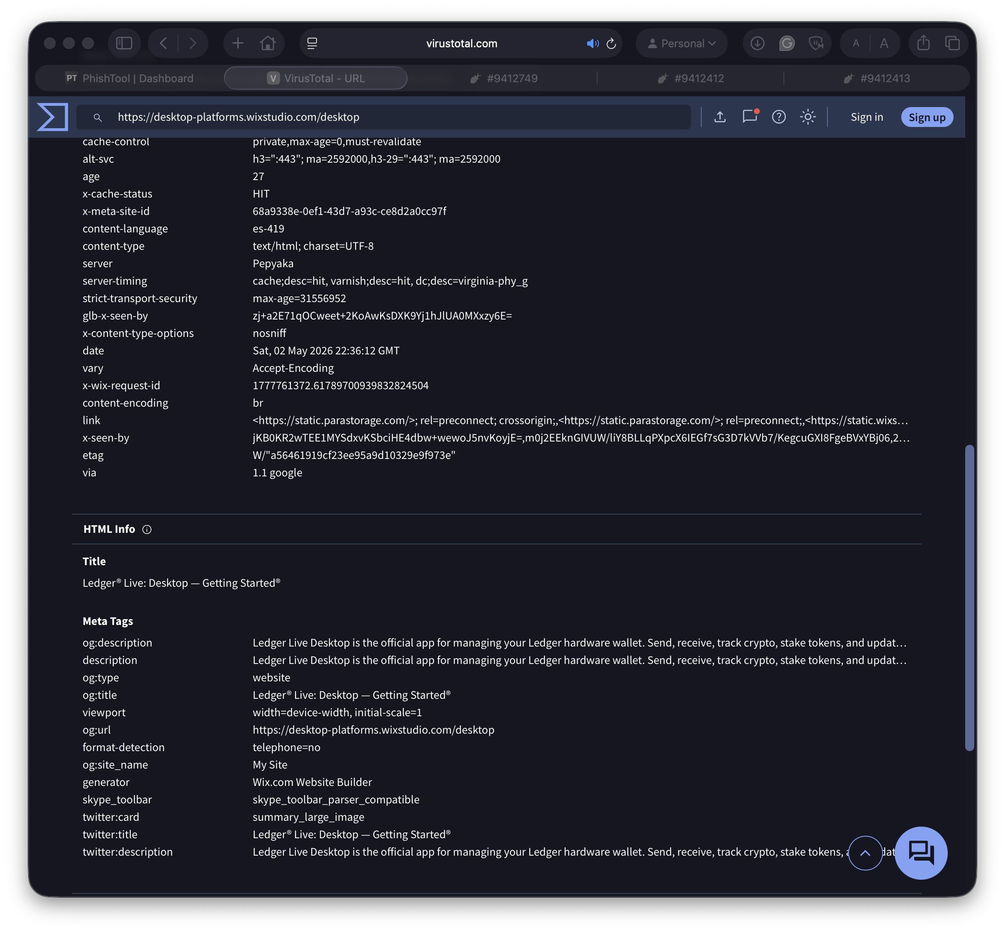Click the twitter:card value summary_large_image
This screenshot has height=932, width=1005.
click(x=308, y=817)
